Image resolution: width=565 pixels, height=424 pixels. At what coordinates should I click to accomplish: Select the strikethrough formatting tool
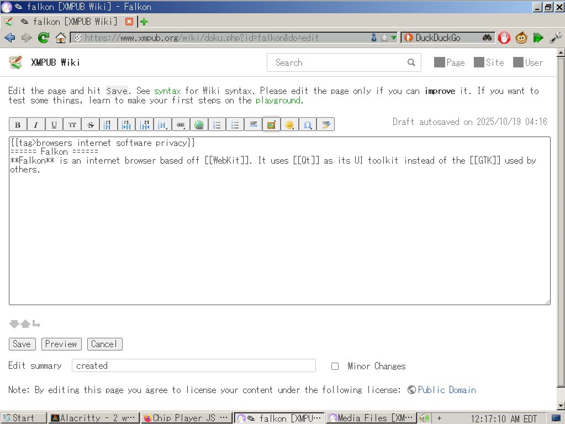(90, 124)
